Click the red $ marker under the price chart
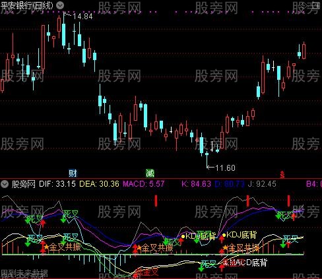The width and height of the screenshot is (322, 279). pyautogui.click(x=282, y=174)
